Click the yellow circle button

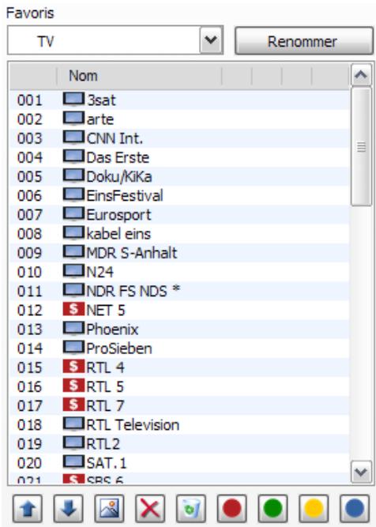[x=314, y=509]
